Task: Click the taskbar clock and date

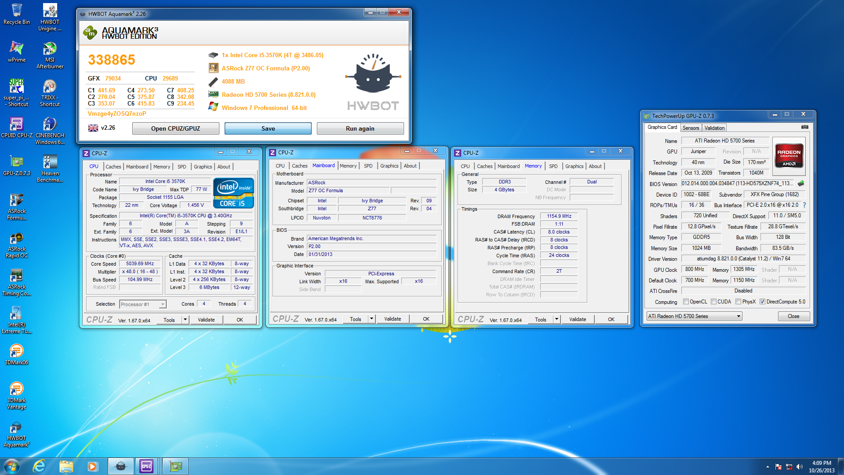Action: pyautogui.click(x=822, y=467)
